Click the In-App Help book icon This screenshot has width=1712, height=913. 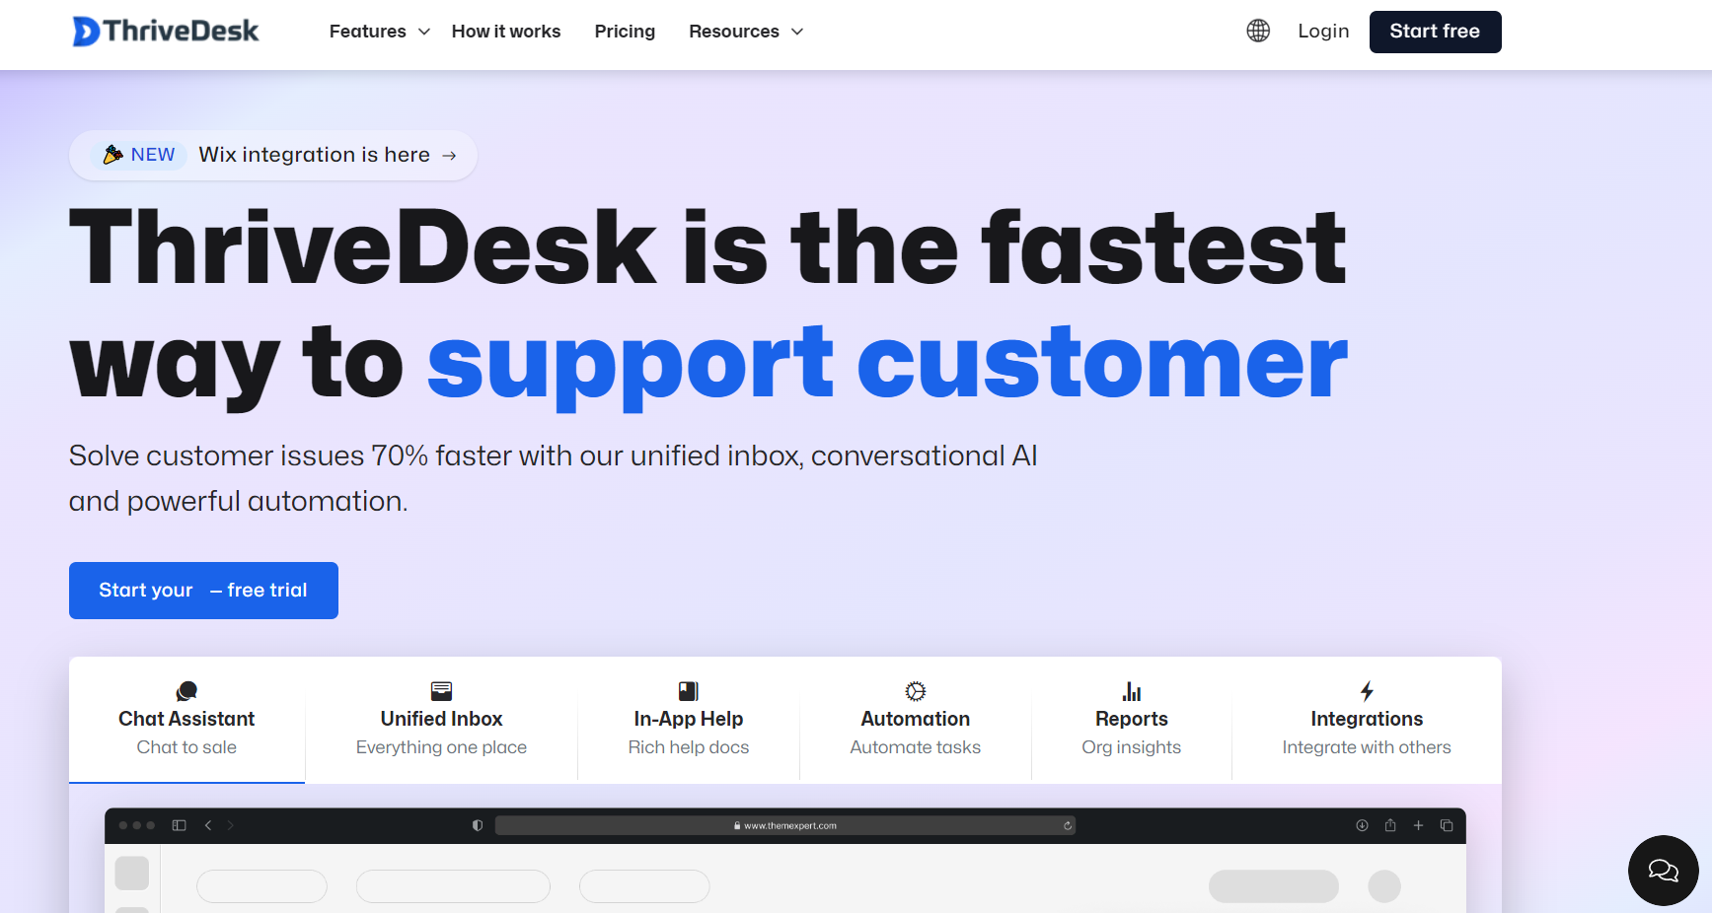tap(689, 691)
